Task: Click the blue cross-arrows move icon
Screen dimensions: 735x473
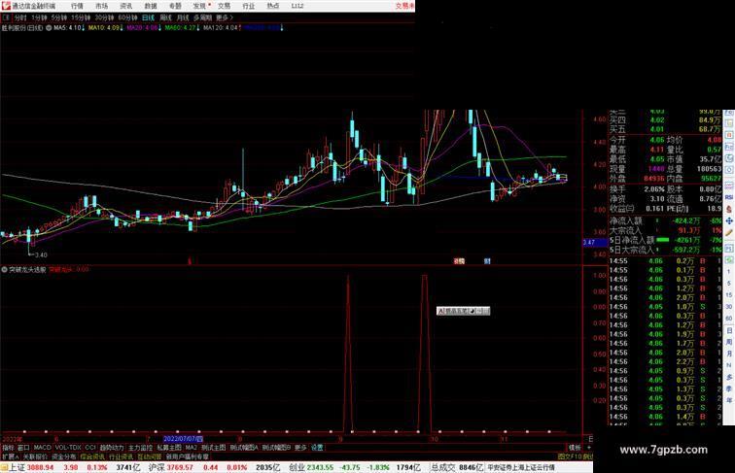Action: click(729, 220)
